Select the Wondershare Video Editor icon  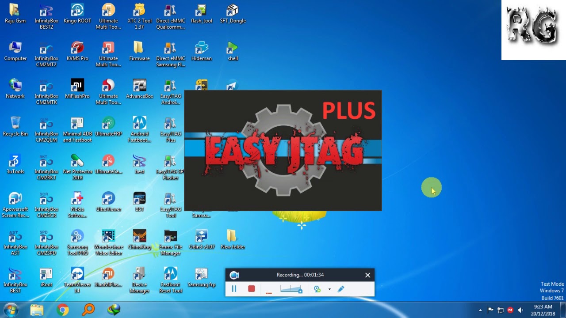(108, 242)
